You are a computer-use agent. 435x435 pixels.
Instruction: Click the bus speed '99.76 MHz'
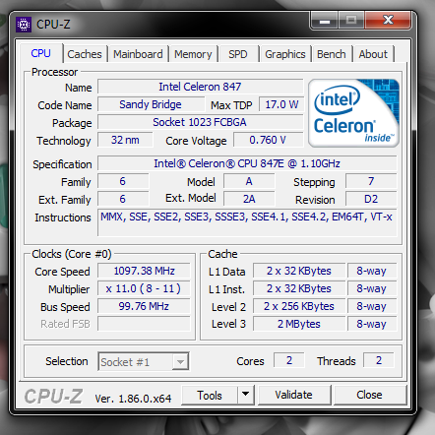pyautogui.click(x=144, y=306)
